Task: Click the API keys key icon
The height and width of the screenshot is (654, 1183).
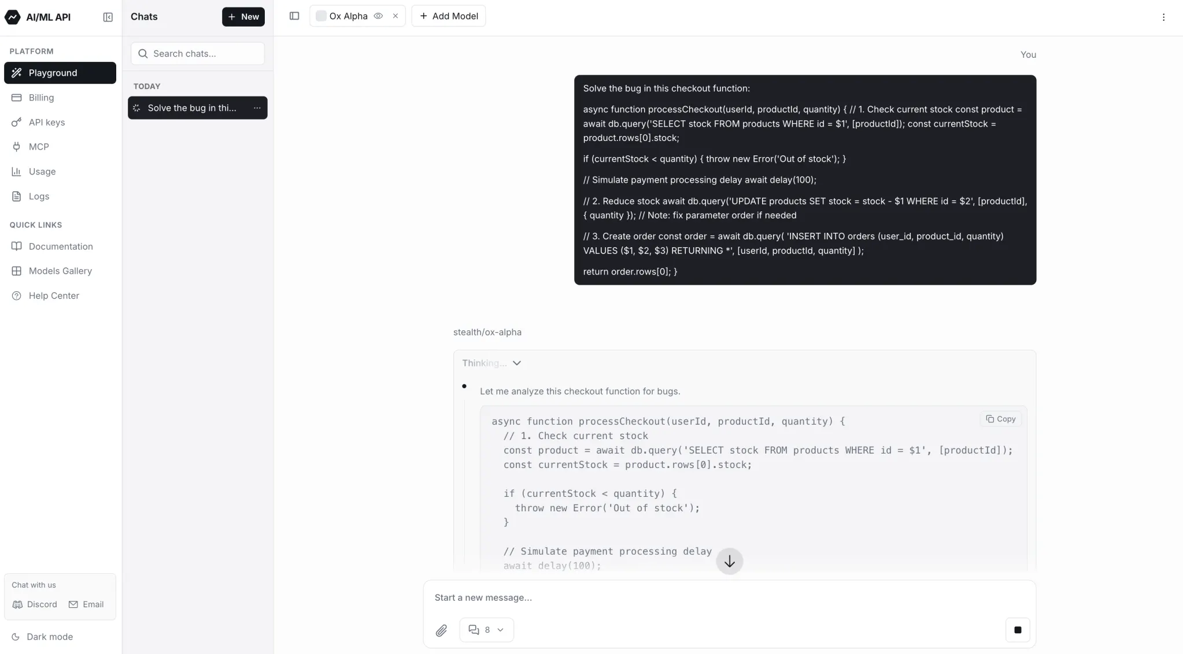Action: point(17,122)
